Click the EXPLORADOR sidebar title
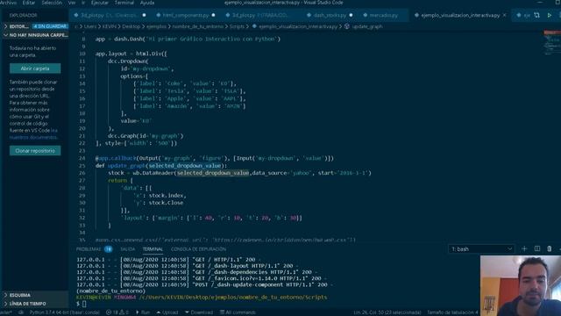 click(x=24, y=16)
